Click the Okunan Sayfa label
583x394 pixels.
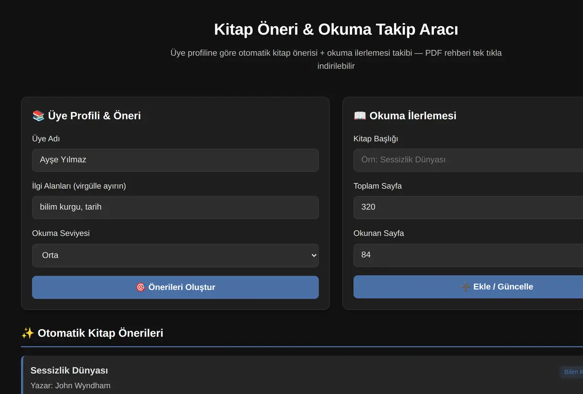pos(379,233)
